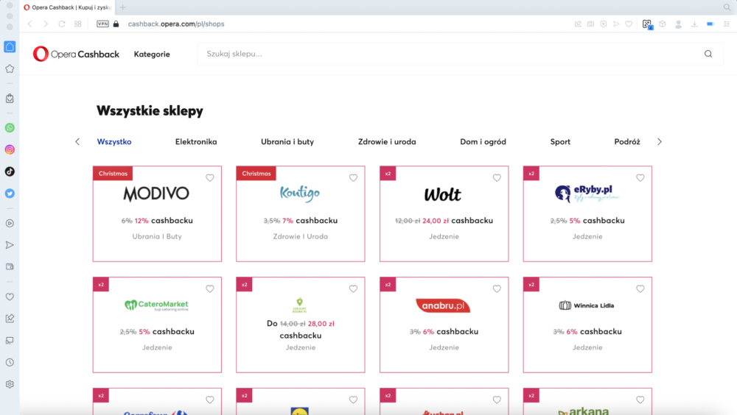Select the Zdrowie i uroda tab

tap(387, 142)
